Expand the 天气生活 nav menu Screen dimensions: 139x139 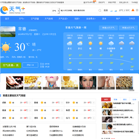pyautogui.click(x=63, y=19)
